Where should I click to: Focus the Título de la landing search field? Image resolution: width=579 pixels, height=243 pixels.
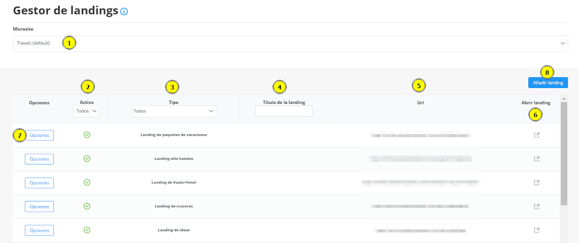[284, 111]
